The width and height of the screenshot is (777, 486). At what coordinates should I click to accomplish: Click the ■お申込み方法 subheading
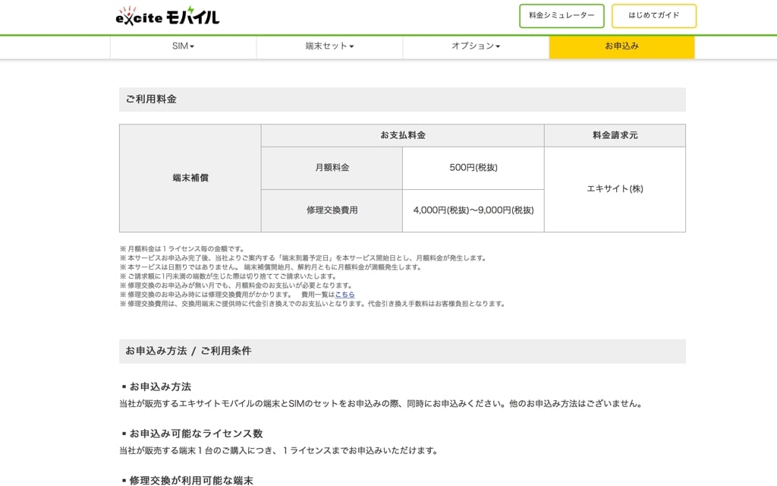[156, 387]
